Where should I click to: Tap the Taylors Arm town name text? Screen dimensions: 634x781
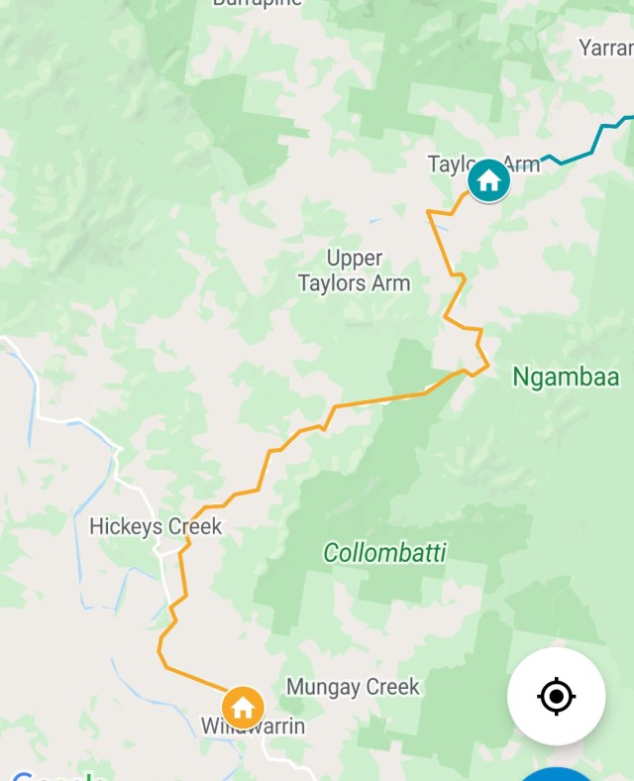483,165
